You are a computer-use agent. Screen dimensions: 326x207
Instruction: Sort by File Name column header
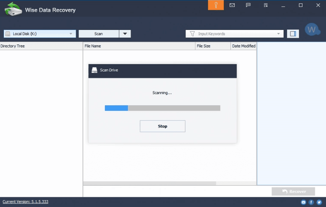[139, 46]
